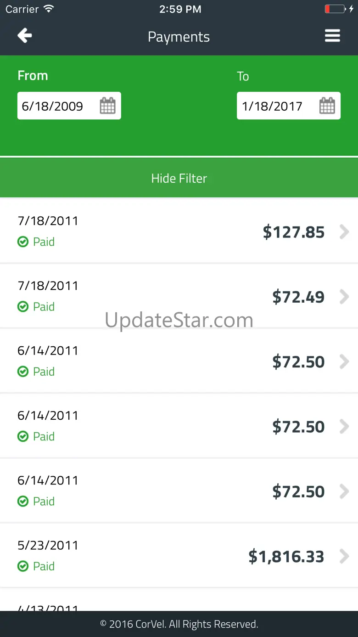This screenshot has width=358, height=637.
Task: Tap the Paid checkmark on $72.49 payment
Action: (23, 306)
